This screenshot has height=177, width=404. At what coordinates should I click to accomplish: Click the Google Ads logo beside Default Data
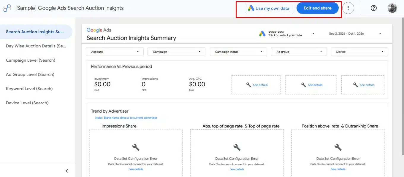tap(262, 34)
